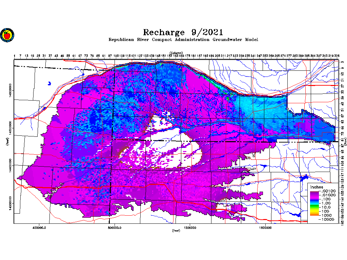Click the horizontal "(feet)" x-axis label
This screenshot has height=260, width=347.
coord(176,231)
